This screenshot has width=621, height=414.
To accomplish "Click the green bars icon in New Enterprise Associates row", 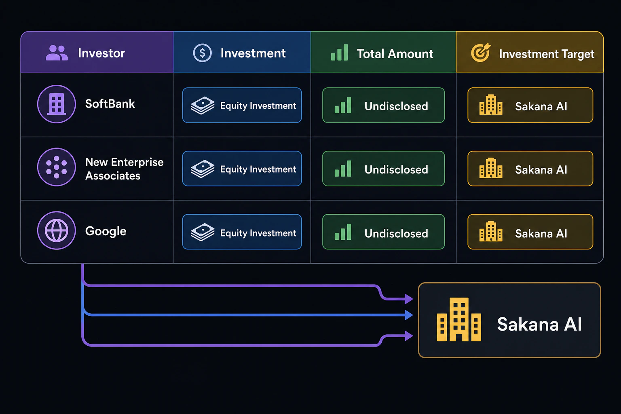I will point(343,169).
